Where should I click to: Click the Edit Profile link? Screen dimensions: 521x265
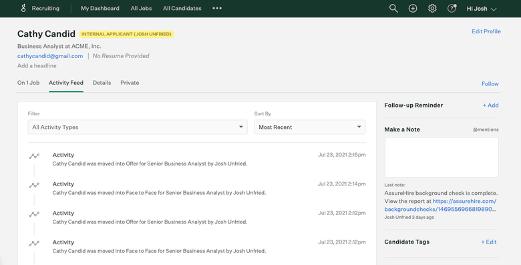(486, 31)
